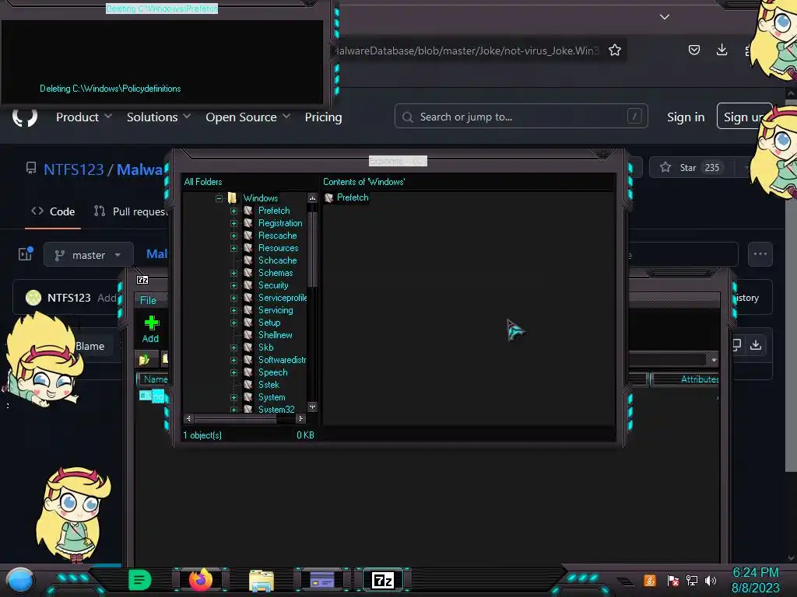The image size is (797, 597).
Task: Click the NTFS123 avatar icon
Action: [x=33, y=298]
